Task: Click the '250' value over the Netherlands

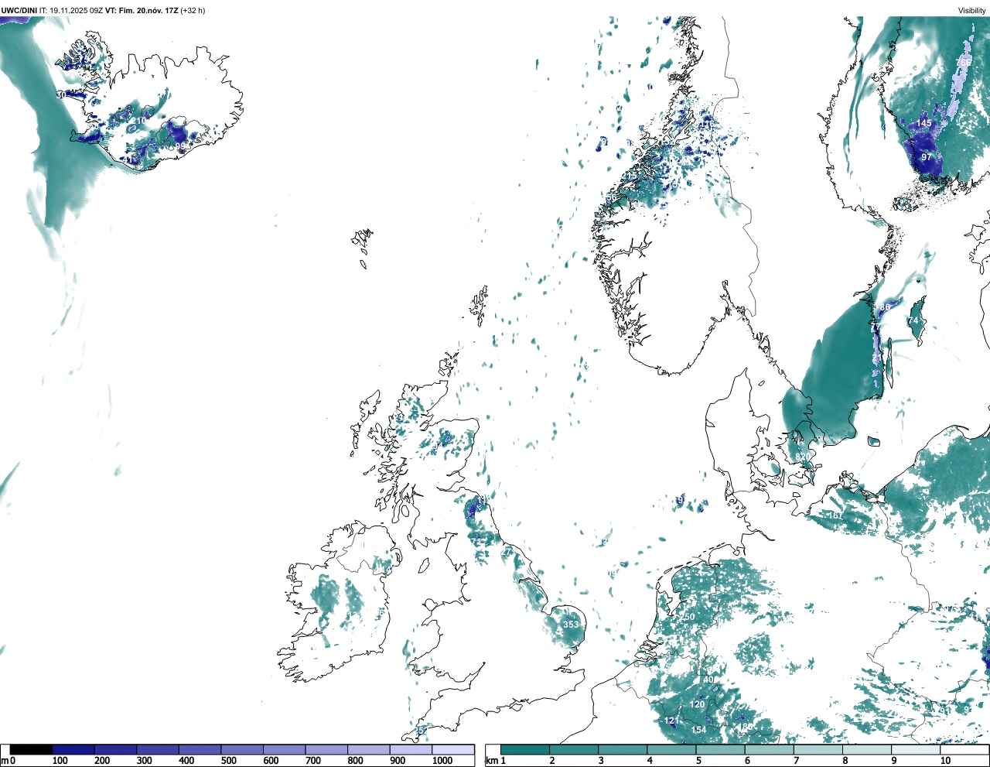Action: 687,617
